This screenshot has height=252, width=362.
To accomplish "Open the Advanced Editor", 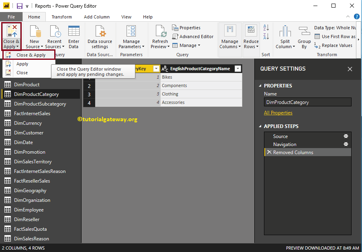I will 186,37.
